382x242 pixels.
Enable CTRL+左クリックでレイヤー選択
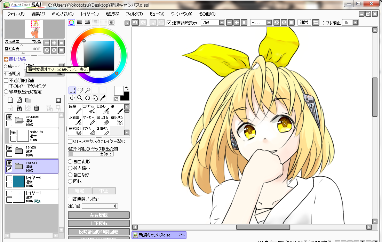70,141
